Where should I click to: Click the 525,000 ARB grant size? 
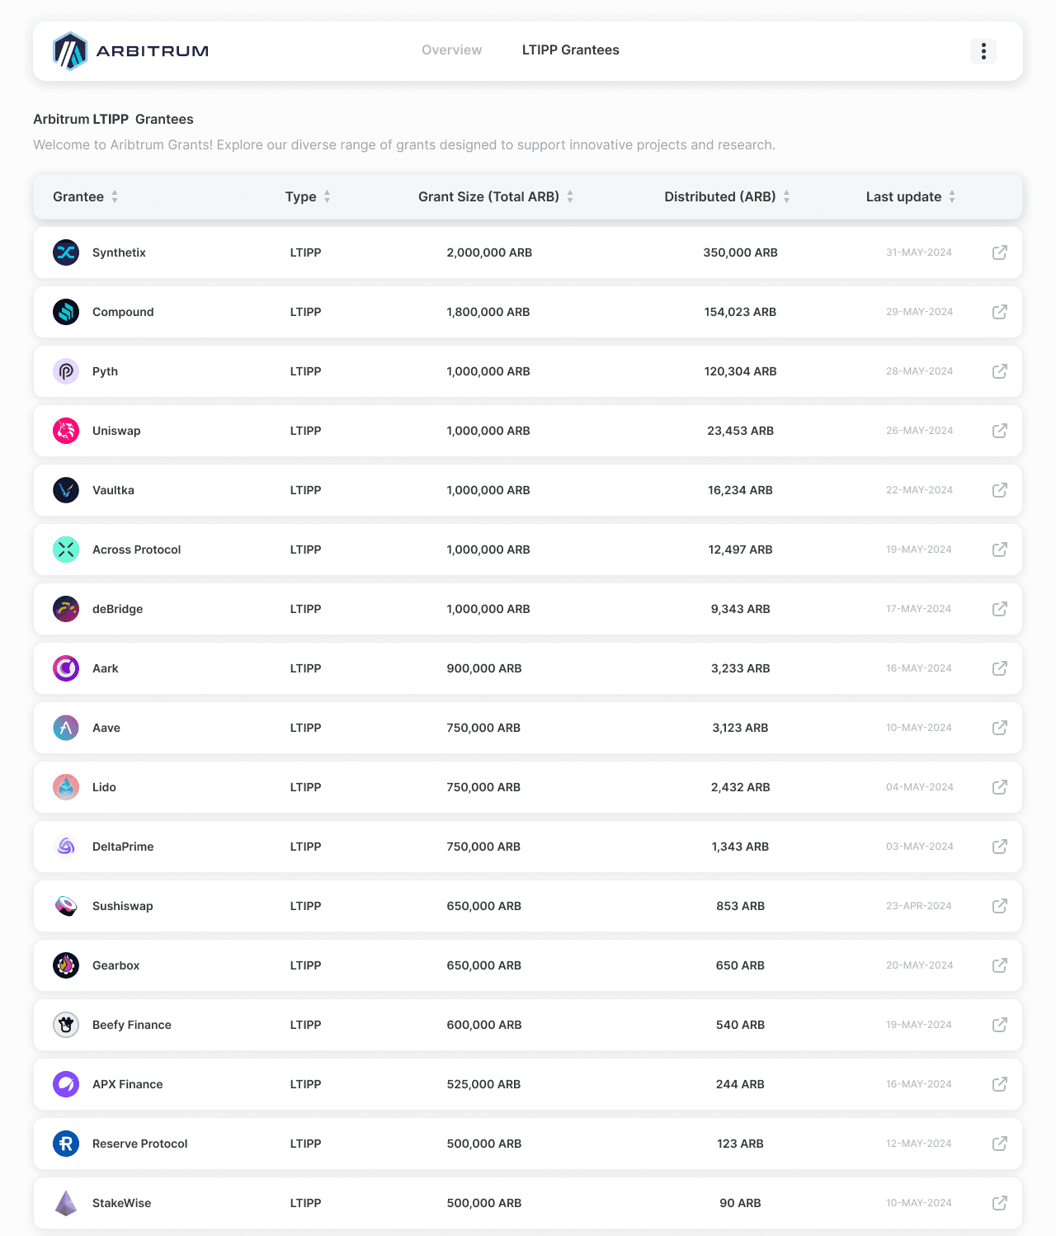click(483, 1084)
